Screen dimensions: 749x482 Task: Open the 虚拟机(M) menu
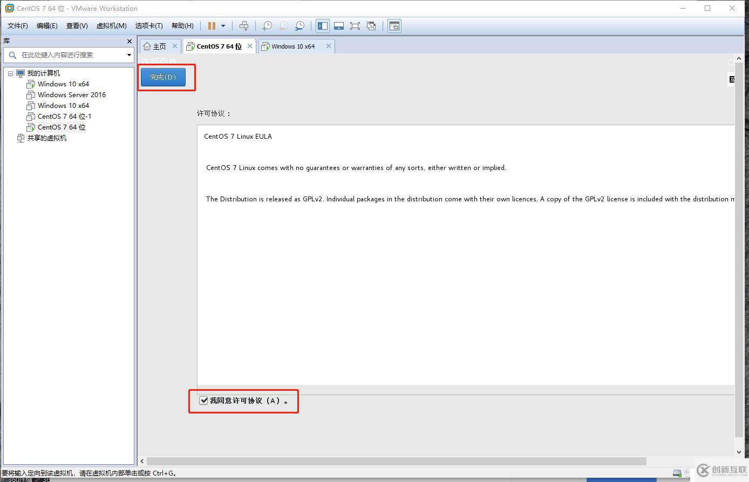coord(112,26)
